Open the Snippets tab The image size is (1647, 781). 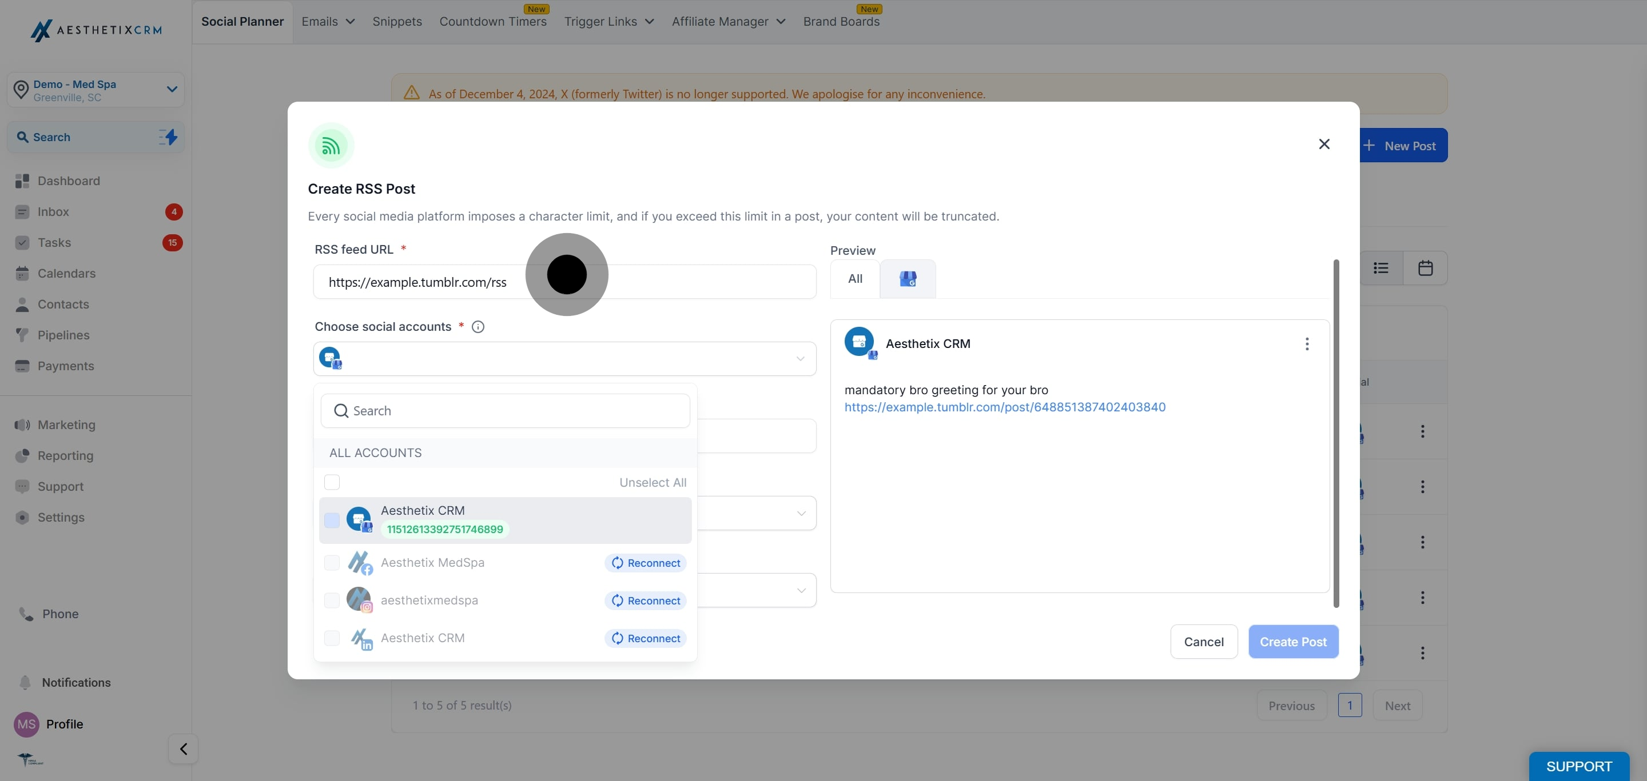[397, 22]
